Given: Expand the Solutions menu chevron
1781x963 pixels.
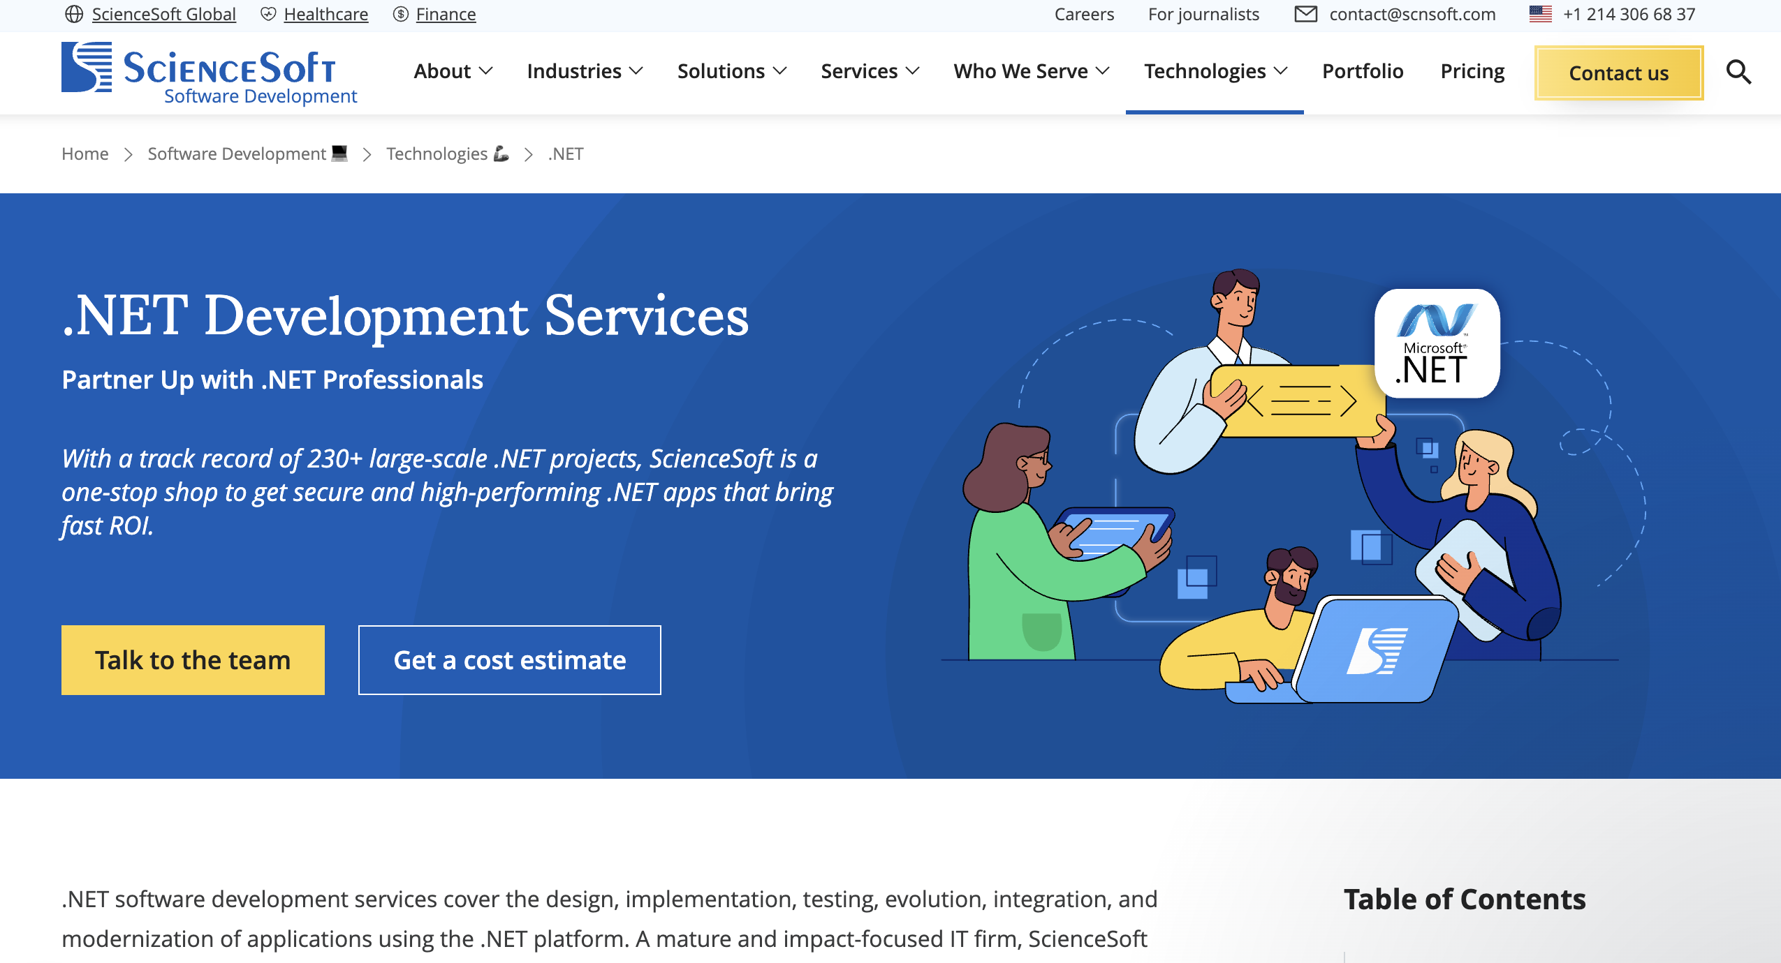Looking at the screenshot, I should pyautogui.click(x=780, y=71).
